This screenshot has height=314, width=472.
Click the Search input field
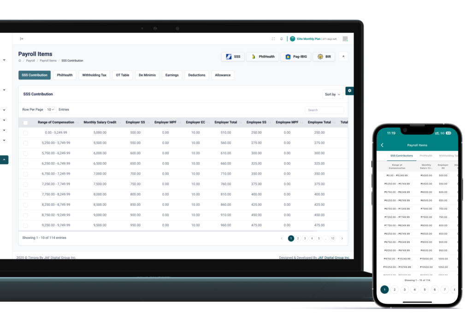coord(324,110)
